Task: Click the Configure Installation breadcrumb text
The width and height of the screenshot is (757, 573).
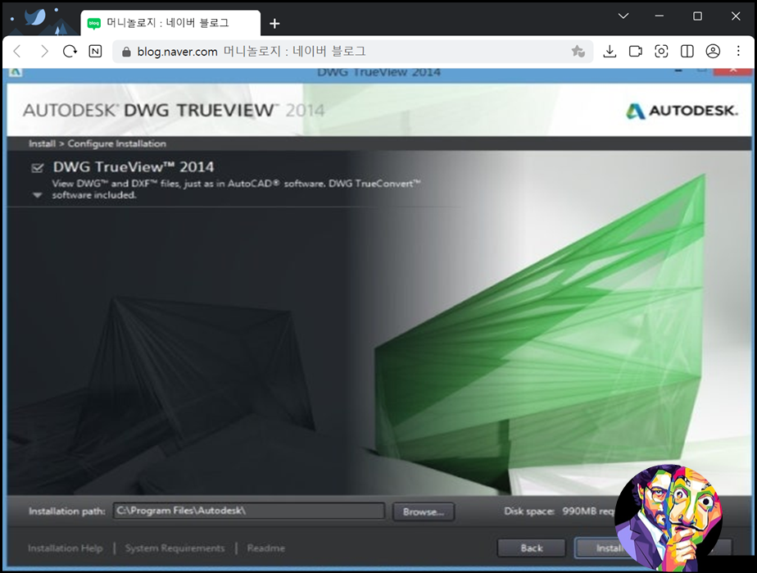Action: point(117,143)
